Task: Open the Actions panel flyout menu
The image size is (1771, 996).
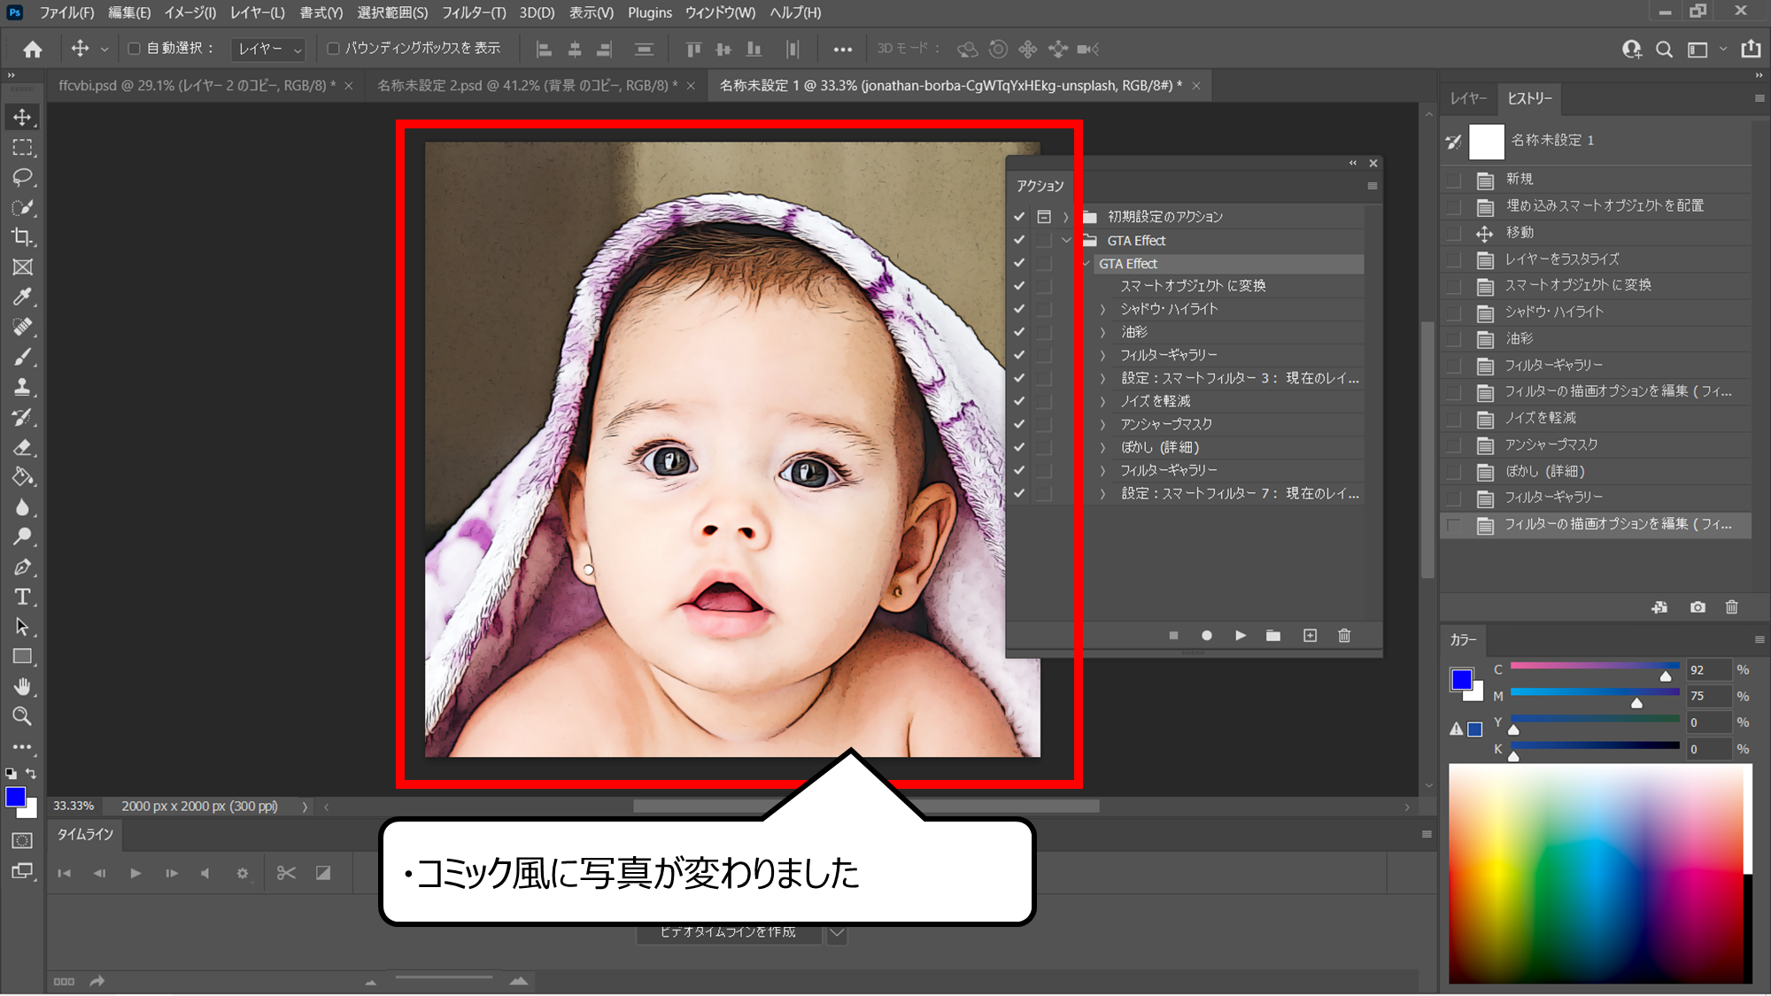Action: pyautogui.click(x=1373, y=186)
